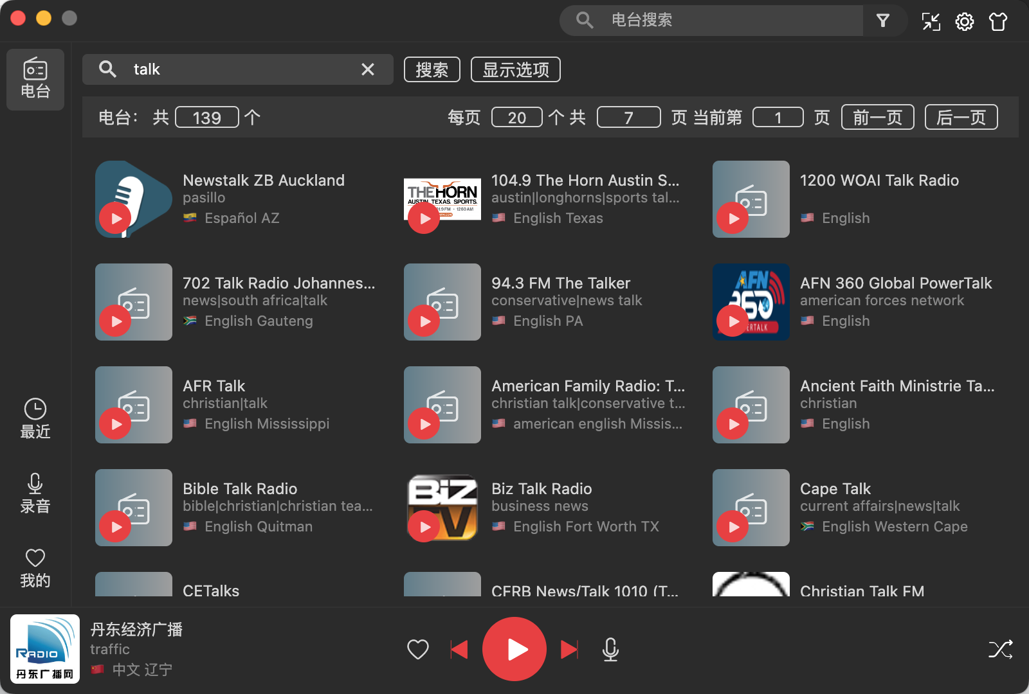The image size is (1029, 694).
Task: Play 94.3 FM The Talker station
Action: 424,321
